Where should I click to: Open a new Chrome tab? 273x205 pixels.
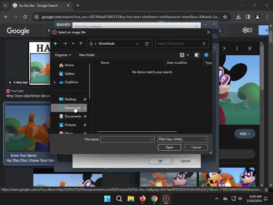point(78,6)
